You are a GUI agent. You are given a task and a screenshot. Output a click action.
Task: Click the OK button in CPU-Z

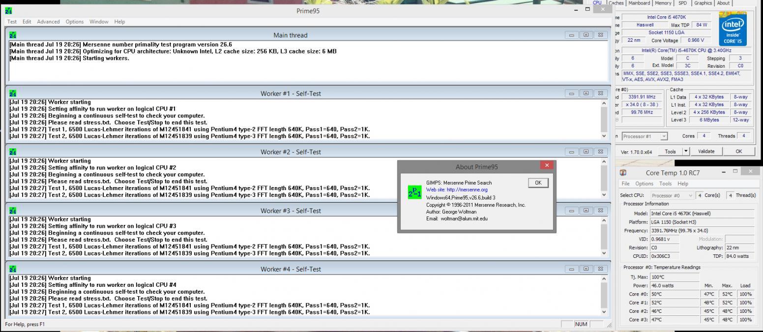738,151
